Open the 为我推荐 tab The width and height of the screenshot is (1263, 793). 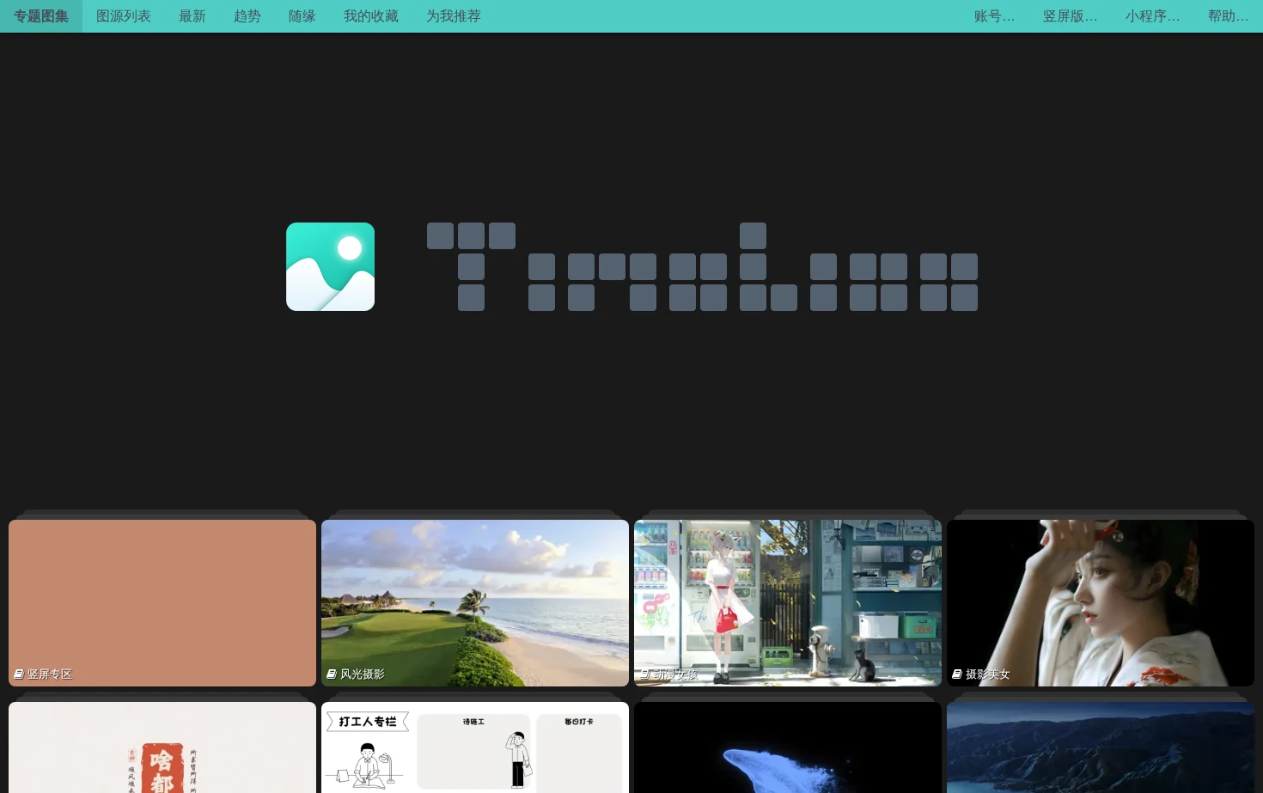pyautogui.click(x=454, y=16)
